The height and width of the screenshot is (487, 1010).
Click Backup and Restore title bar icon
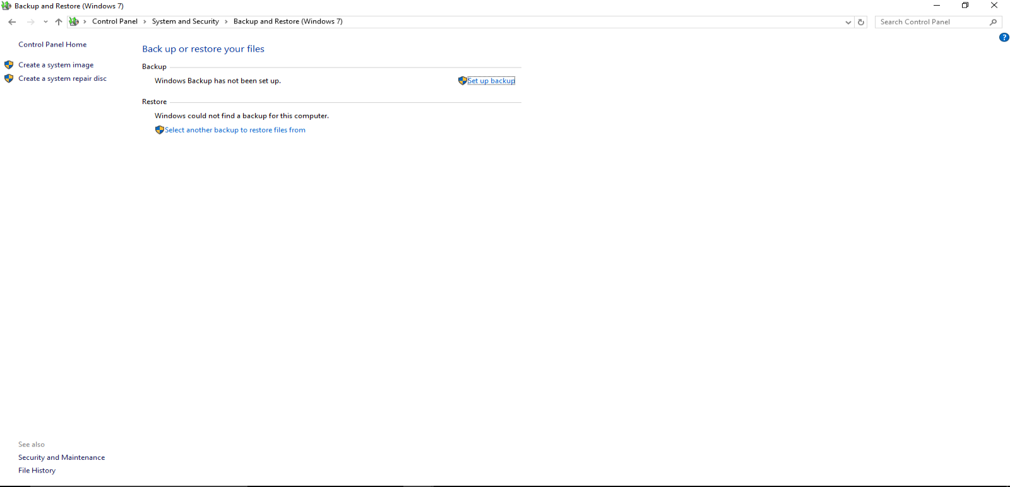pos(6,6)
